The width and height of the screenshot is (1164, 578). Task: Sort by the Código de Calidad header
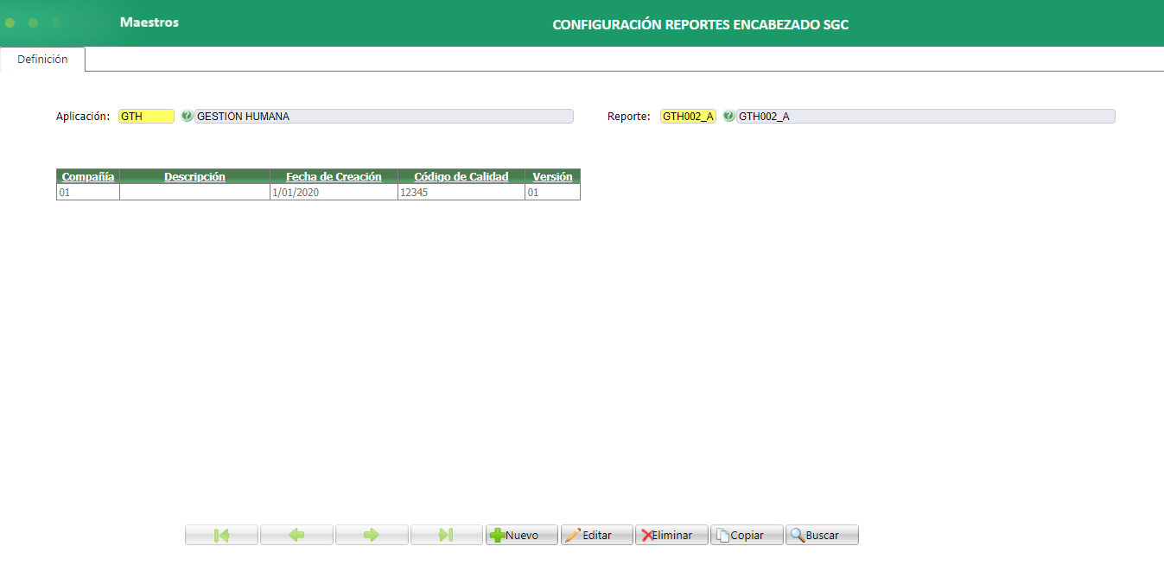click(461, 176)
